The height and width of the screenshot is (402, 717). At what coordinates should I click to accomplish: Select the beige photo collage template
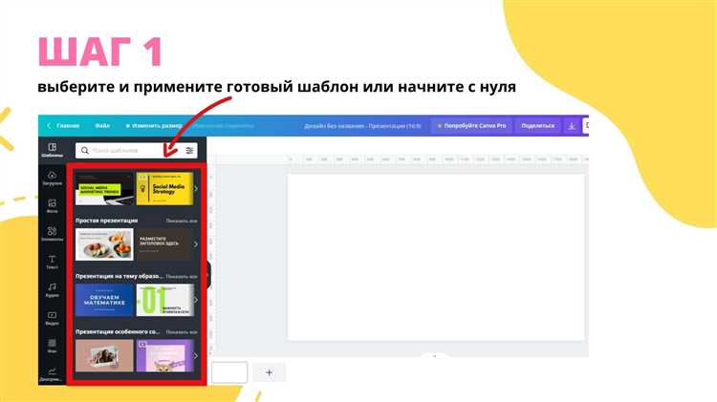coord(104,355)
